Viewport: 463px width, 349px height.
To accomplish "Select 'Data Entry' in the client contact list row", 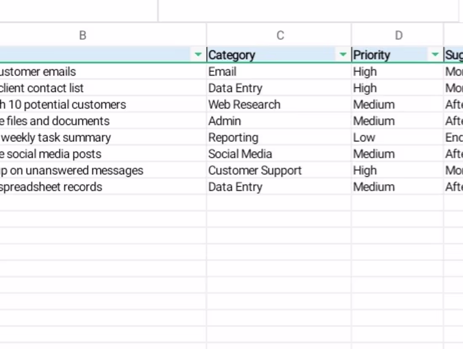I will [x=279, y=88].
